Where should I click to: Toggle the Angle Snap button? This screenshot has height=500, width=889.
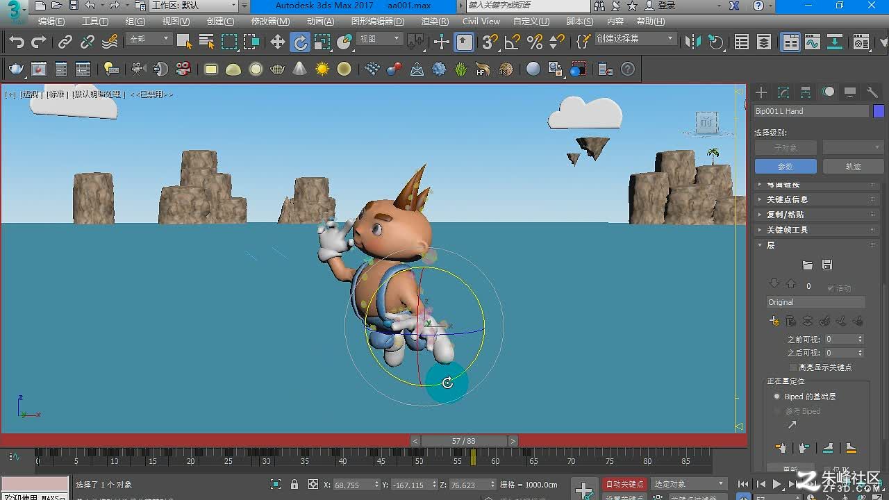point(513,42)
